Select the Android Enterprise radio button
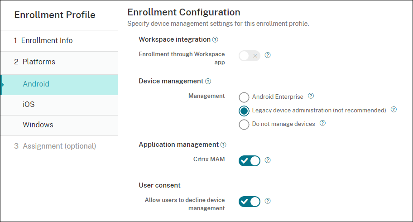This screenshot has width=413, height=222. (244, 97)
